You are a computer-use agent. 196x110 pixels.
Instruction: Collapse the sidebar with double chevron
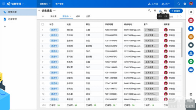click(x=39, y=10)
